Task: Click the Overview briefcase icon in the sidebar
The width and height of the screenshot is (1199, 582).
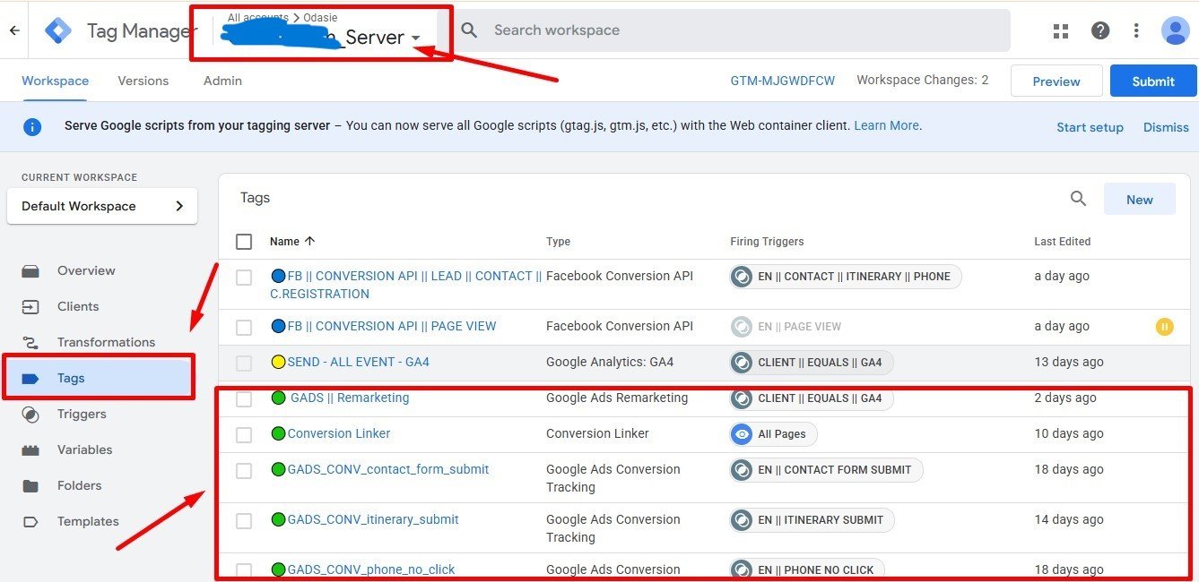Action: [x=30, y=270]
